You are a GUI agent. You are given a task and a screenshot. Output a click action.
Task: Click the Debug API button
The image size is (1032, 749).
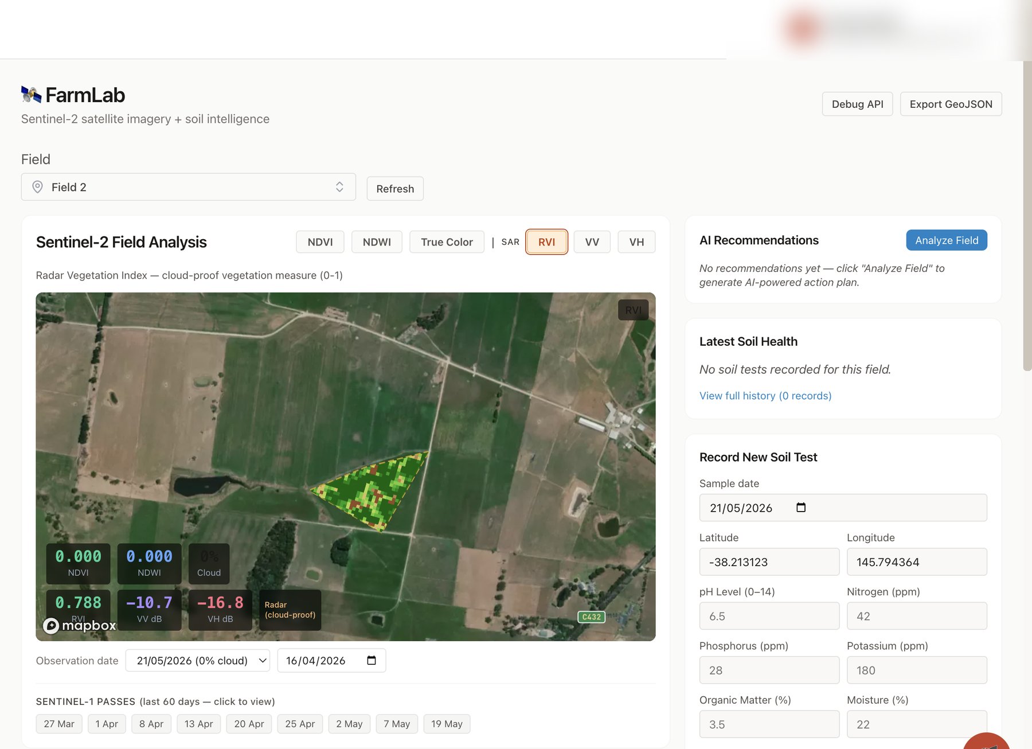tap(857, 104)
